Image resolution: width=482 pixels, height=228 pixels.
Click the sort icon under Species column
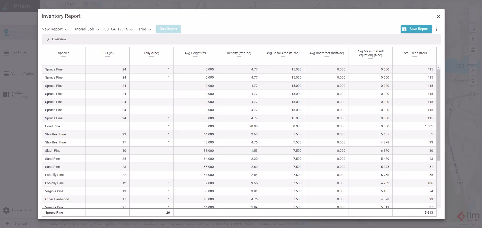coord(64,58)
